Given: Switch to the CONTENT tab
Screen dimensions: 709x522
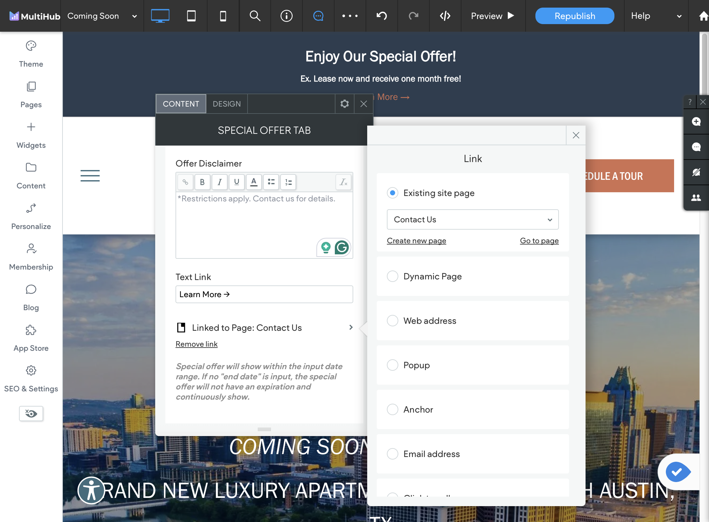Looking at the screenshot, I should click(x=181, y=104).
